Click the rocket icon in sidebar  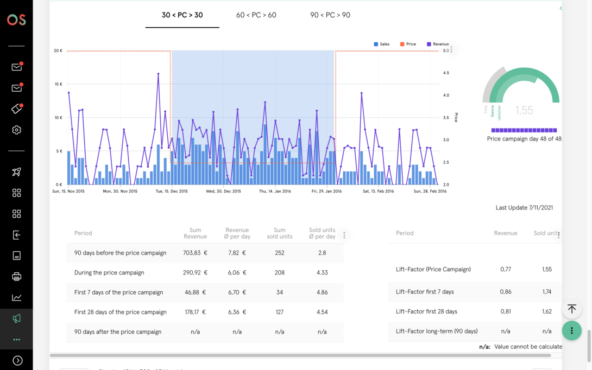[16, 172]
